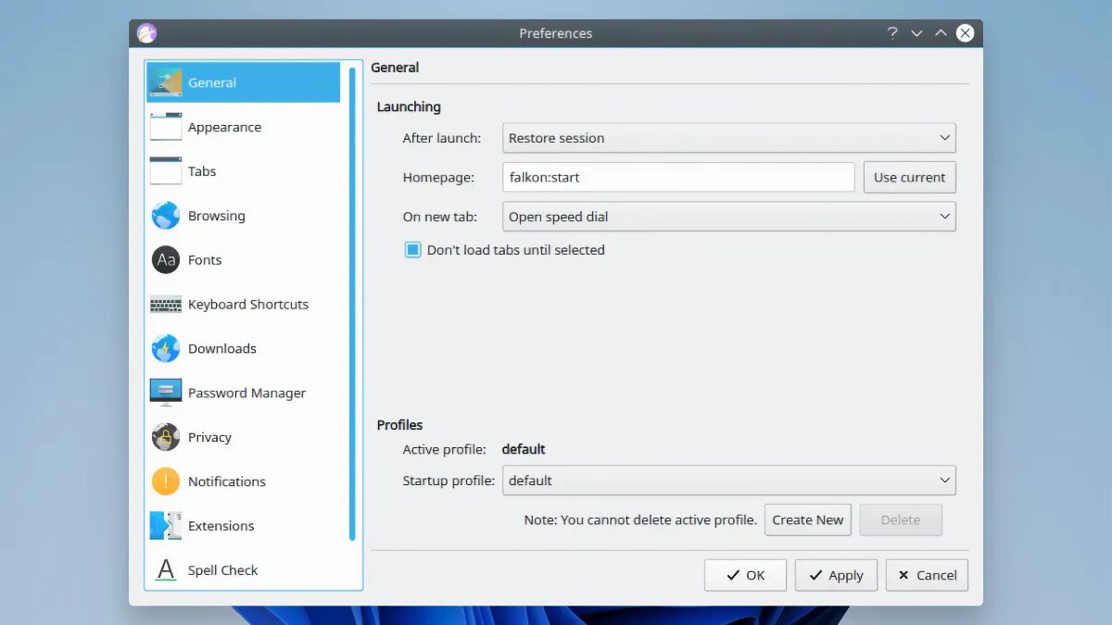Open Password Manager via the monitor icon
This screenshot has width=1112, height=625.
[166, 393]
